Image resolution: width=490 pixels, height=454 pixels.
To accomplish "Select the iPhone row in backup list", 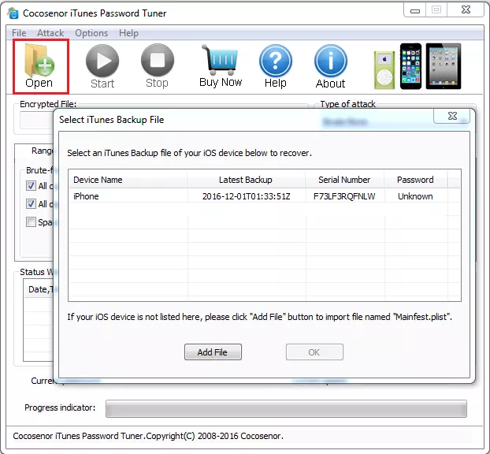I will click(265, 196).
